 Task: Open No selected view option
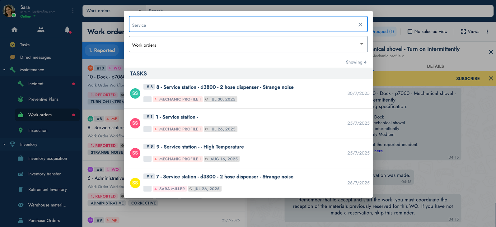pyautogui.click(x=427, y=31)
